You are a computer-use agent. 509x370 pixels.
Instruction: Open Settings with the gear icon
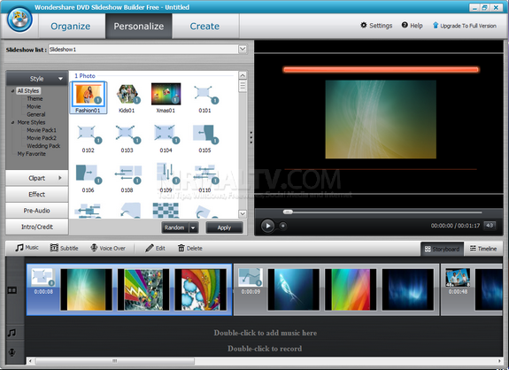376,26
